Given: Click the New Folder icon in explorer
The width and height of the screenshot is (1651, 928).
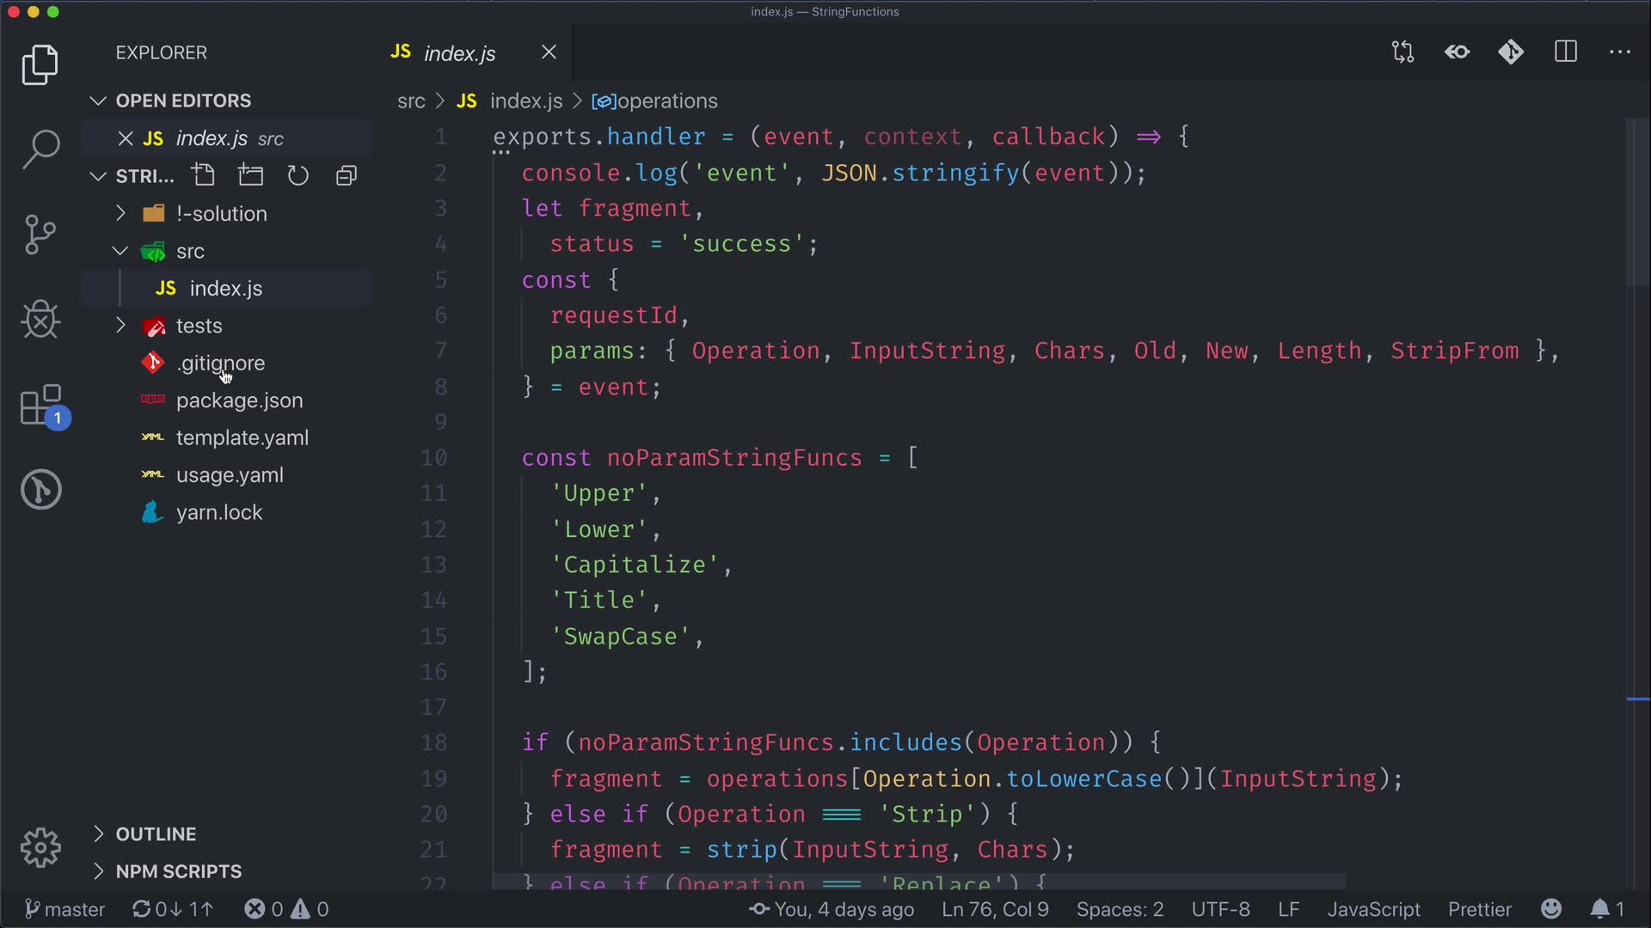Looking at the screenshot, I should pyautogui.click(x=251, y=175).
